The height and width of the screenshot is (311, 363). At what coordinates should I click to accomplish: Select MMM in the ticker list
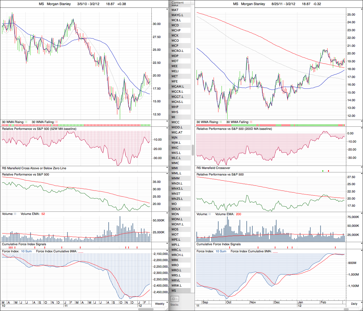pos(176,178)
